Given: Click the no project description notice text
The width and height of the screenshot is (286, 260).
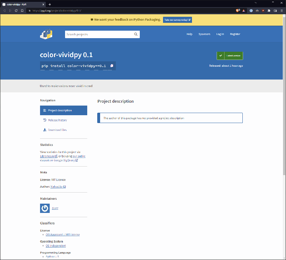Looking at the screenshot, I should pyautogui.click(x=144, y=118).
